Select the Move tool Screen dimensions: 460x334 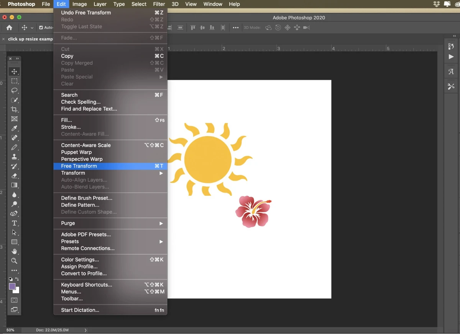(14, 72)
